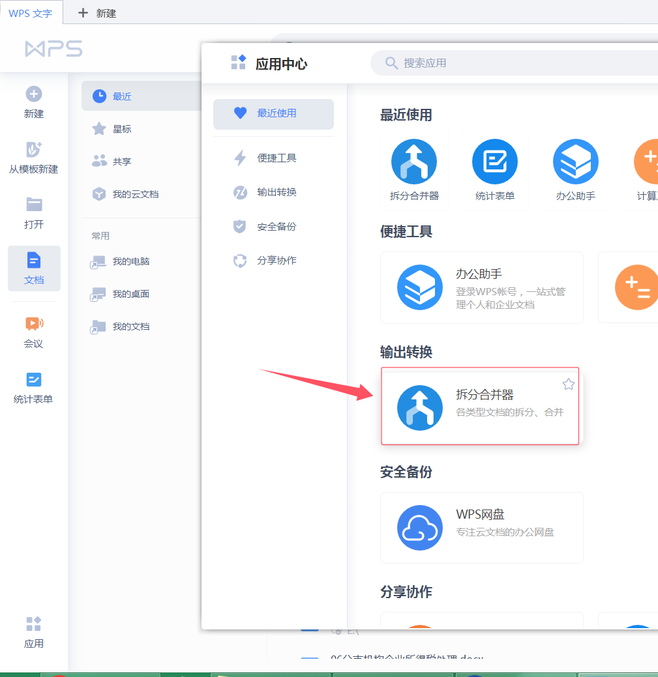Click the + 新建 tab button
The height and width of the screenshot is (677, 658).
click(97, 13)
